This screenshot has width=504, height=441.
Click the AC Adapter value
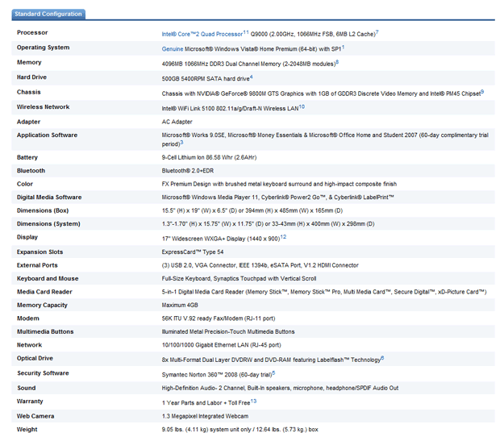[177, 122]
